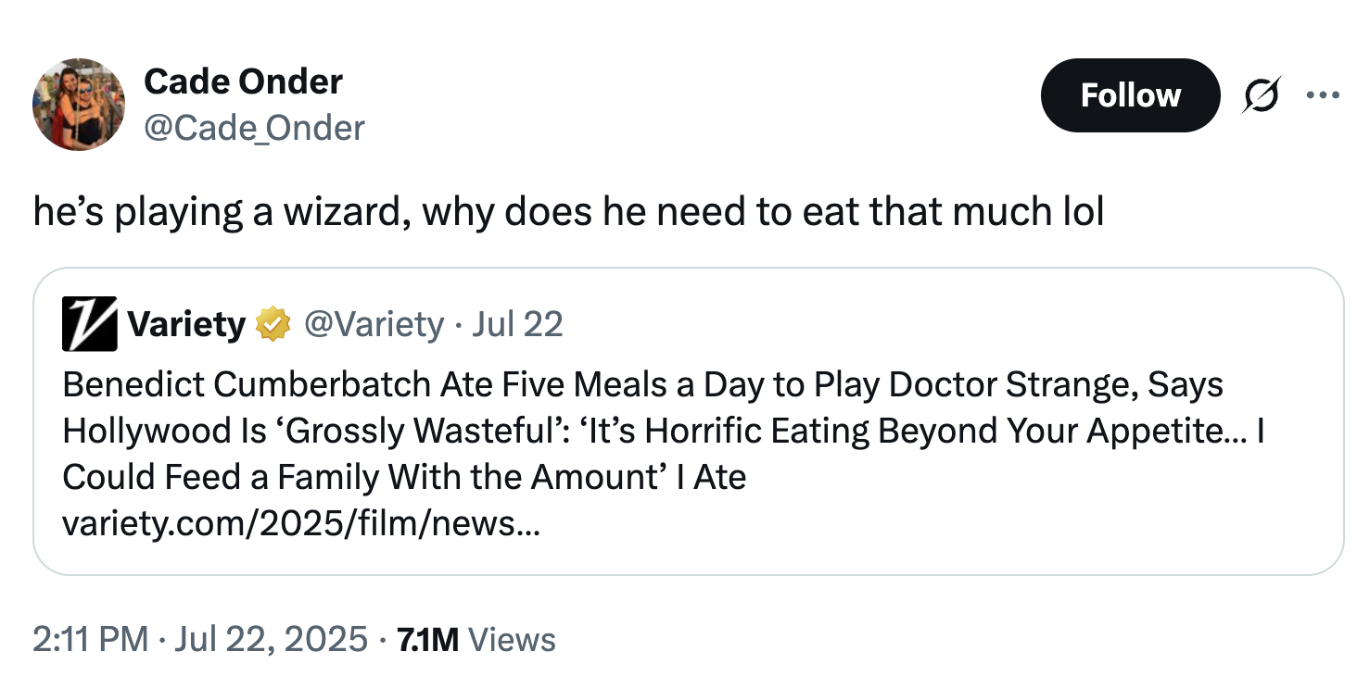Screen dimensions: 1370x689
Task: Open the more options menu for this tweet
Action: [1325, 94]
